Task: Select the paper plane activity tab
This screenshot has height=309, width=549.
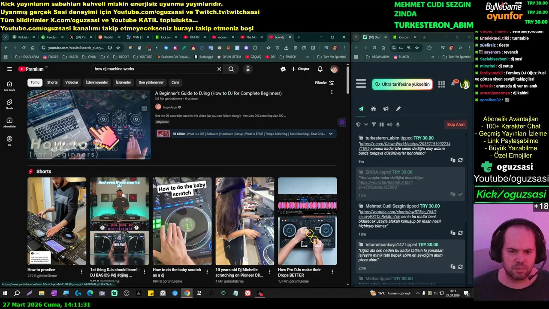Action: click(361, 109)
